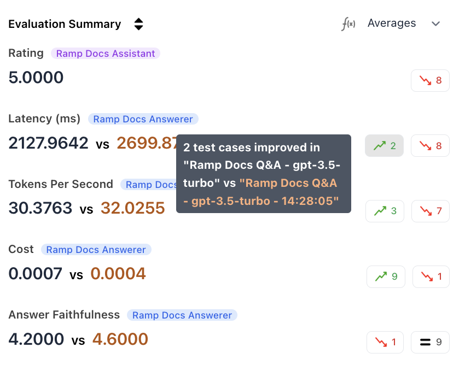The image size is (465, 377).
Task: Click the Latency regressed badge showing 8
Action: tap(430, 146)
